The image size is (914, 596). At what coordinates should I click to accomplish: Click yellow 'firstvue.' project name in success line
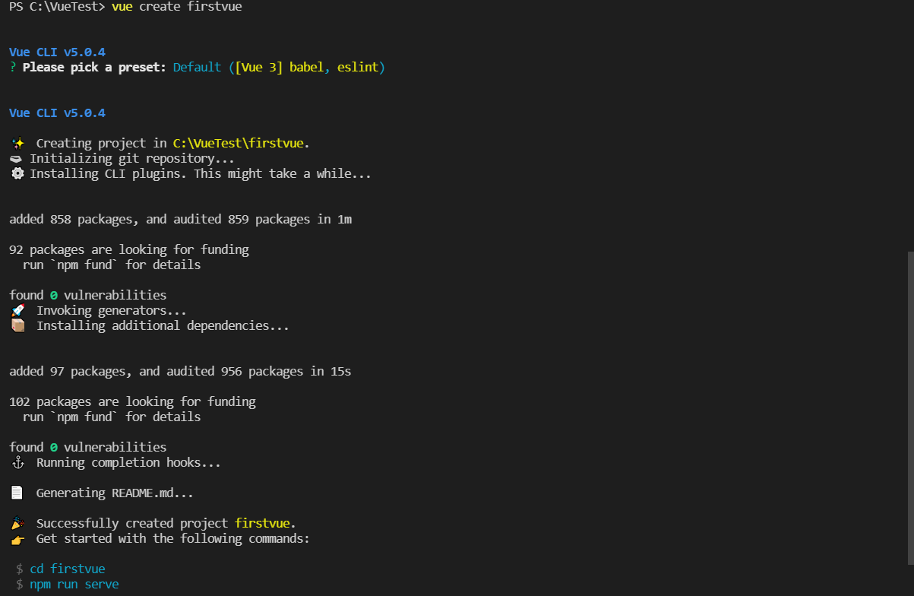265,523
